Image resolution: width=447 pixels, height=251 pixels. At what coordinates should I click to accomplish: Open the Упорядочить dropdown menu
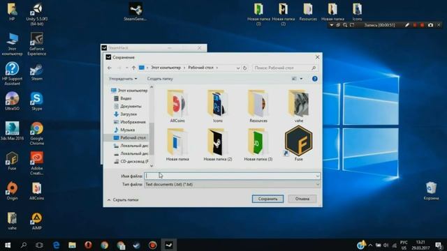pyautogui.click(x=123, y=79)
